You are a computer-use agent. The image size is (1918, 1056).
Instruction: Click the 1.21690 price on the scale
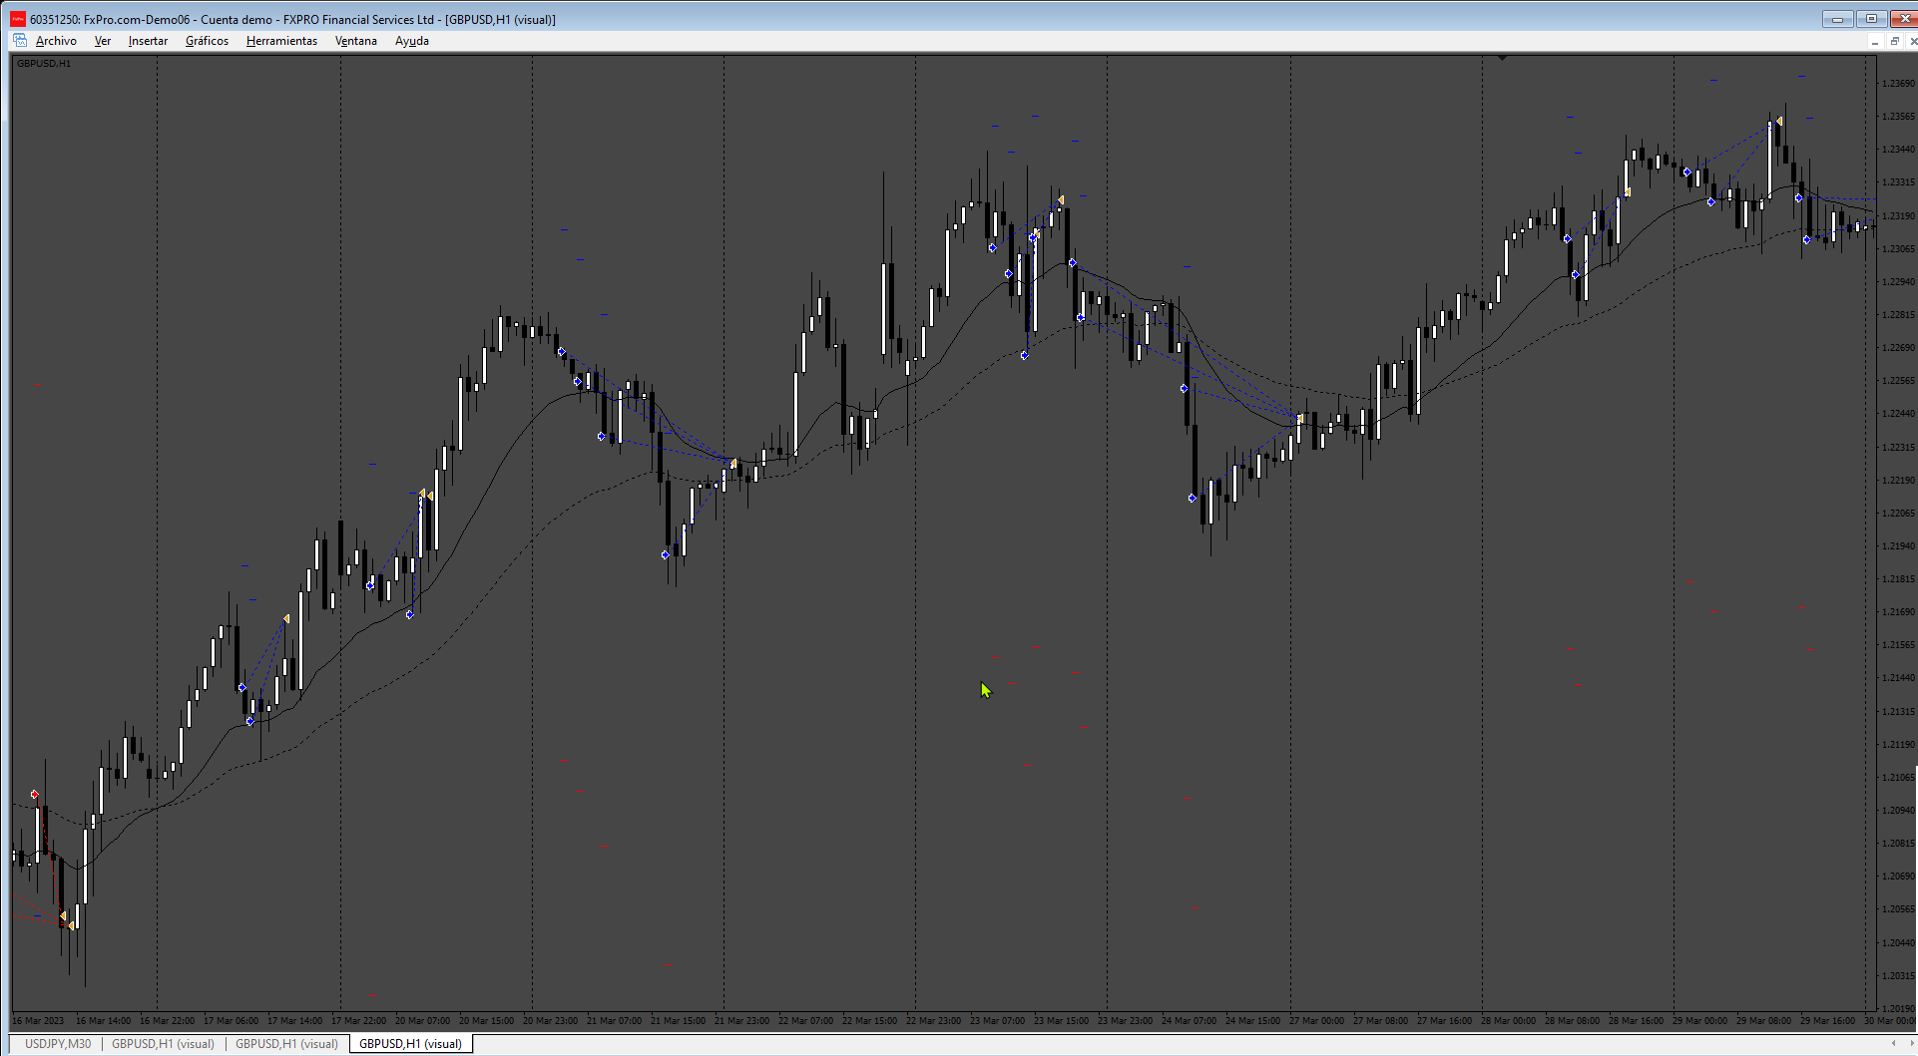point(1898,612)
